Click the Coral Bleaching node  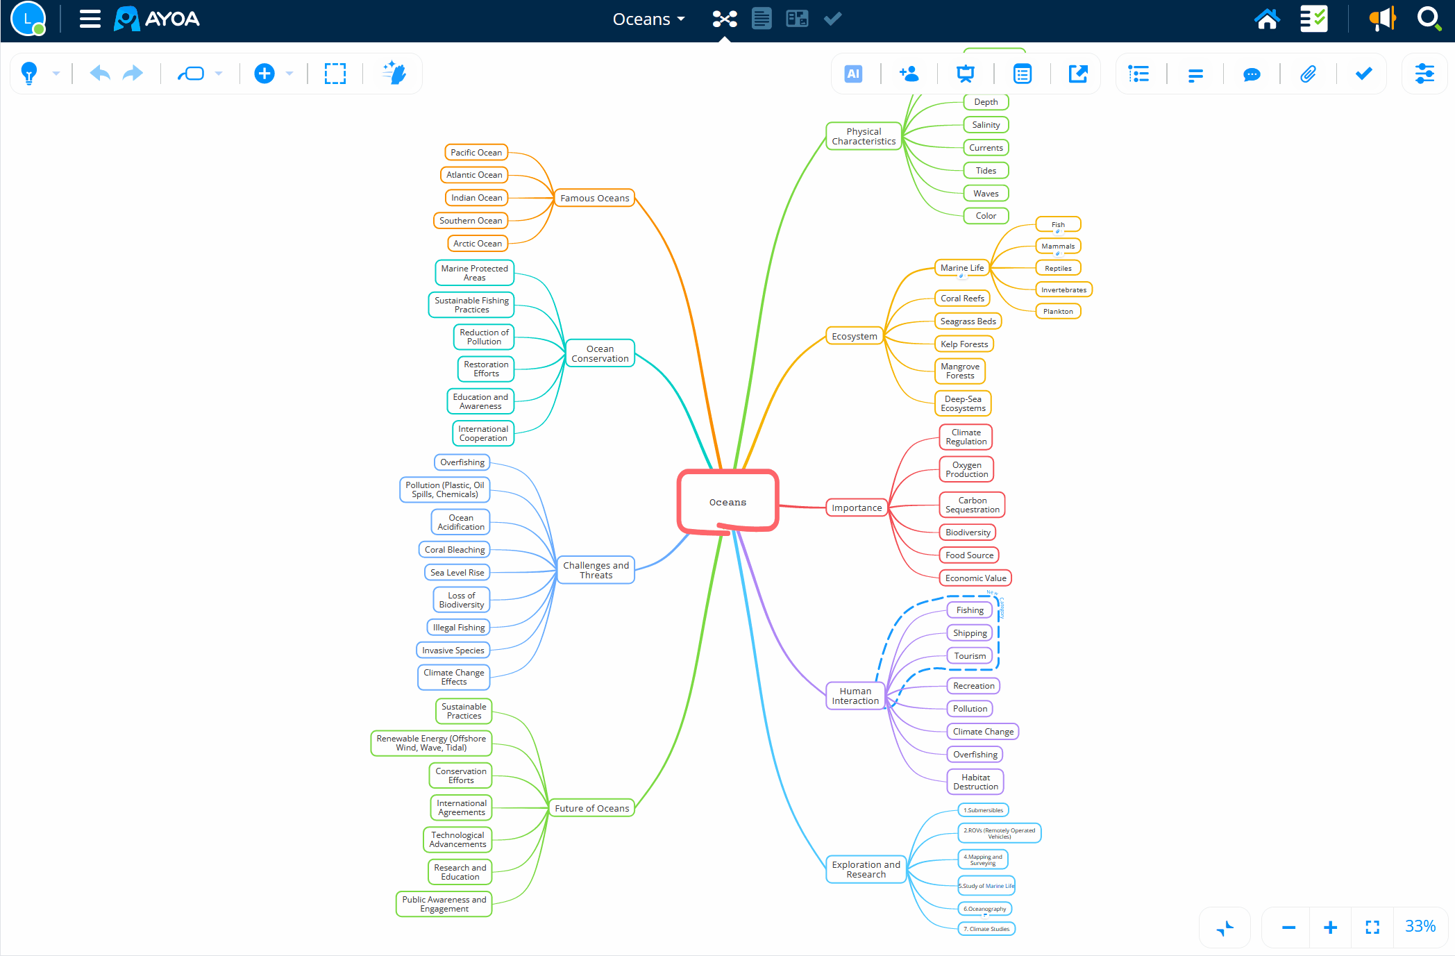[455, 549]
